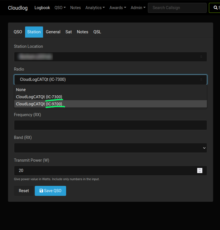Open Notes in the top navbar
The height and width of the screenshot is (230, 220).
(x=76, y=8)
